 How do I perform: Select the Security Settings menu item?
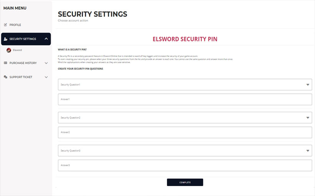click(x=23, y=39)
